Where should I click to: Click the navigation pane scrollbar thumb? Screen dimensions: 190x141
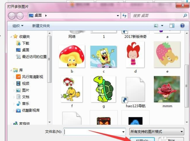pos(49,59)
